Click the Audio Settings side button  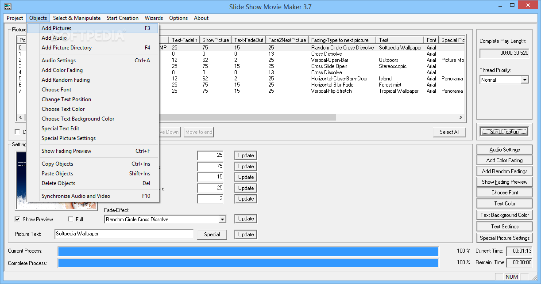[x=505, y=150]
